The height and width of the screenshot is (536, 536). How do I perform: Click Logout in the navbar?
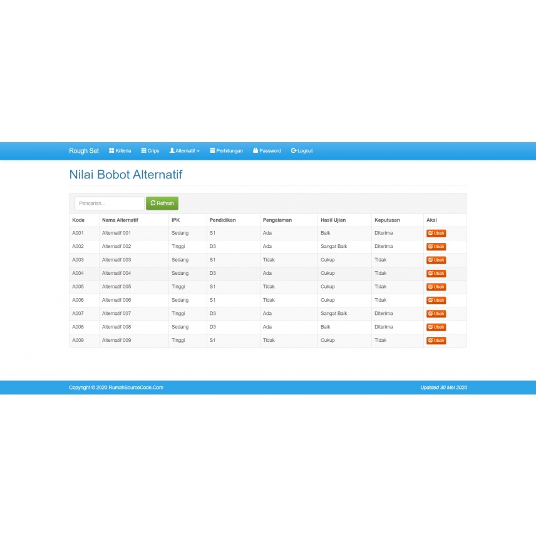302,151
